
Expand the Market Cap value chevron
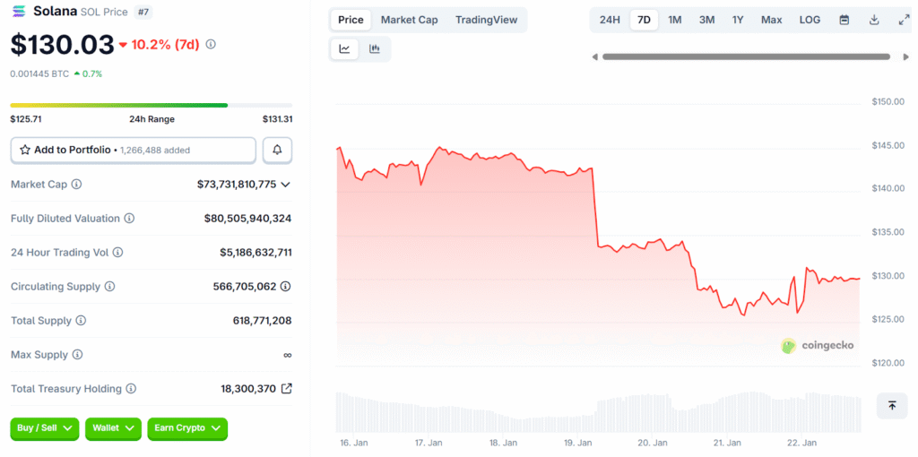click(x=286, y=185)
